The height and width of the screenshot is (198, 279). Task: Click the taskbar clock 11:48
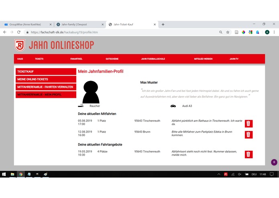[x=263, y=174]
